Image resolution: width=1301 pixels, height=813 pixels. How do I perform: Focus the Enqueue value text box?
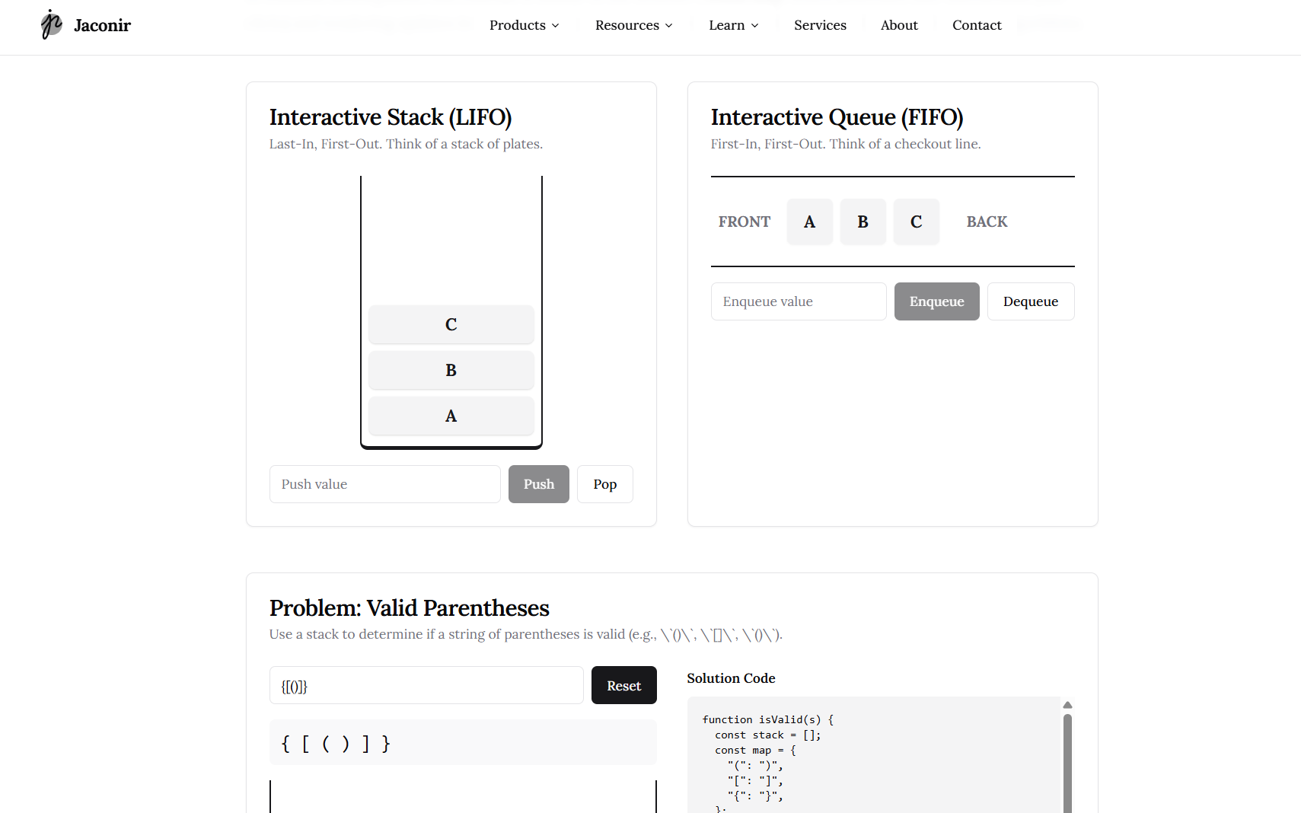798,301
